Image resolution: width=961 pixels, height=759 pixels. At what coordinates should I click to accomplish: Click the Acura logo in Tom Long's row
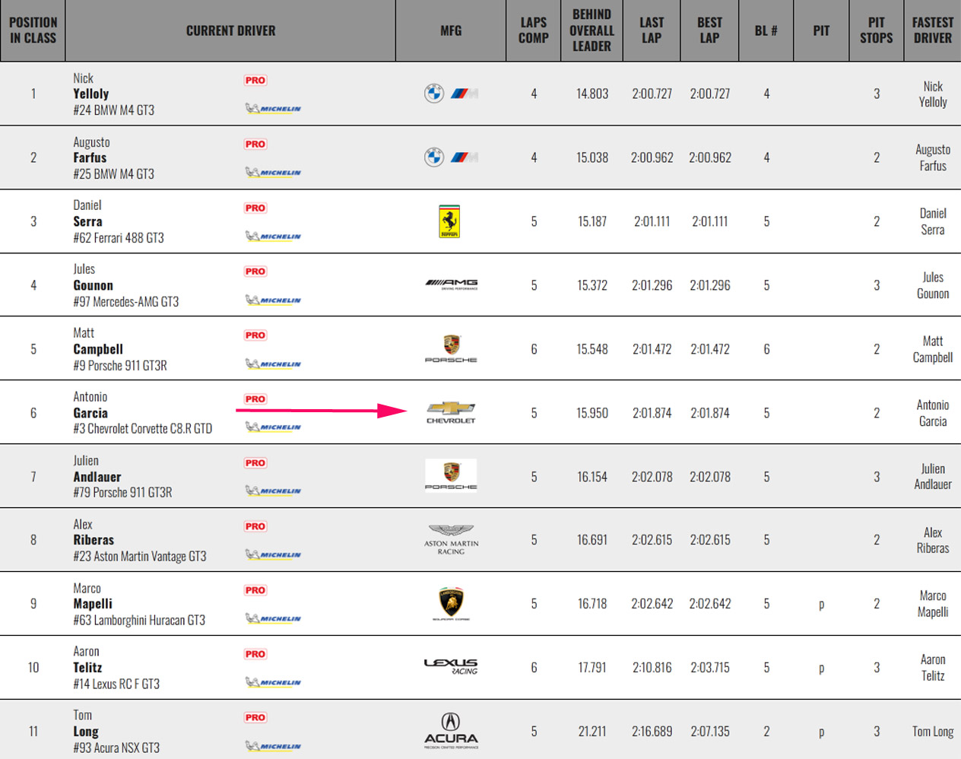[451, 732]
